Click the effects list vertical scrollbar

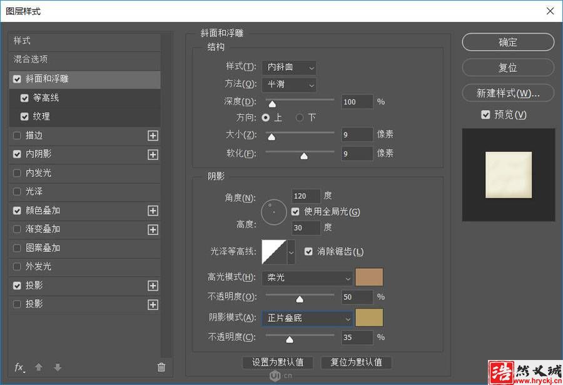pyautogui.click(x=166, y=196)
